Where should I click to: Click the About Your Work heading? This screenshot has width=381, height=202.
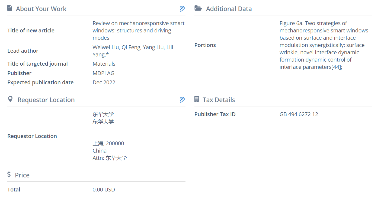point(41,9)
